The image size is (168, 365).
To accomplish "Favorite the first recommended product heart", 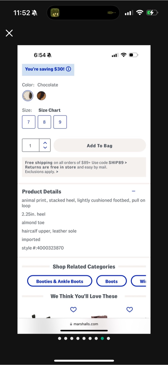I will pyautogui.click(x=73, y=309).
